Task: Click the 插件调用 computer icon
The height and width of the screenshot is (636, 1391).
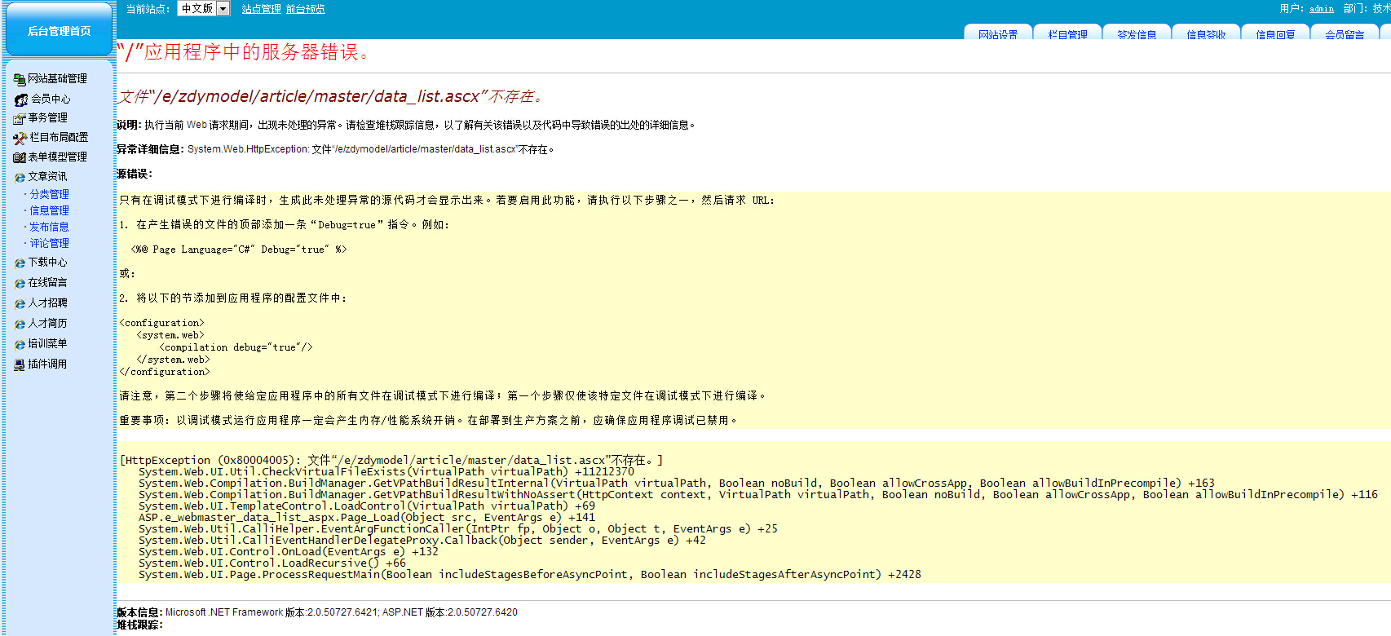Action: click(x=20, y=364)
